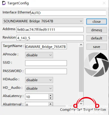
Task: Click the APmode label
Action: pos(11,54)
